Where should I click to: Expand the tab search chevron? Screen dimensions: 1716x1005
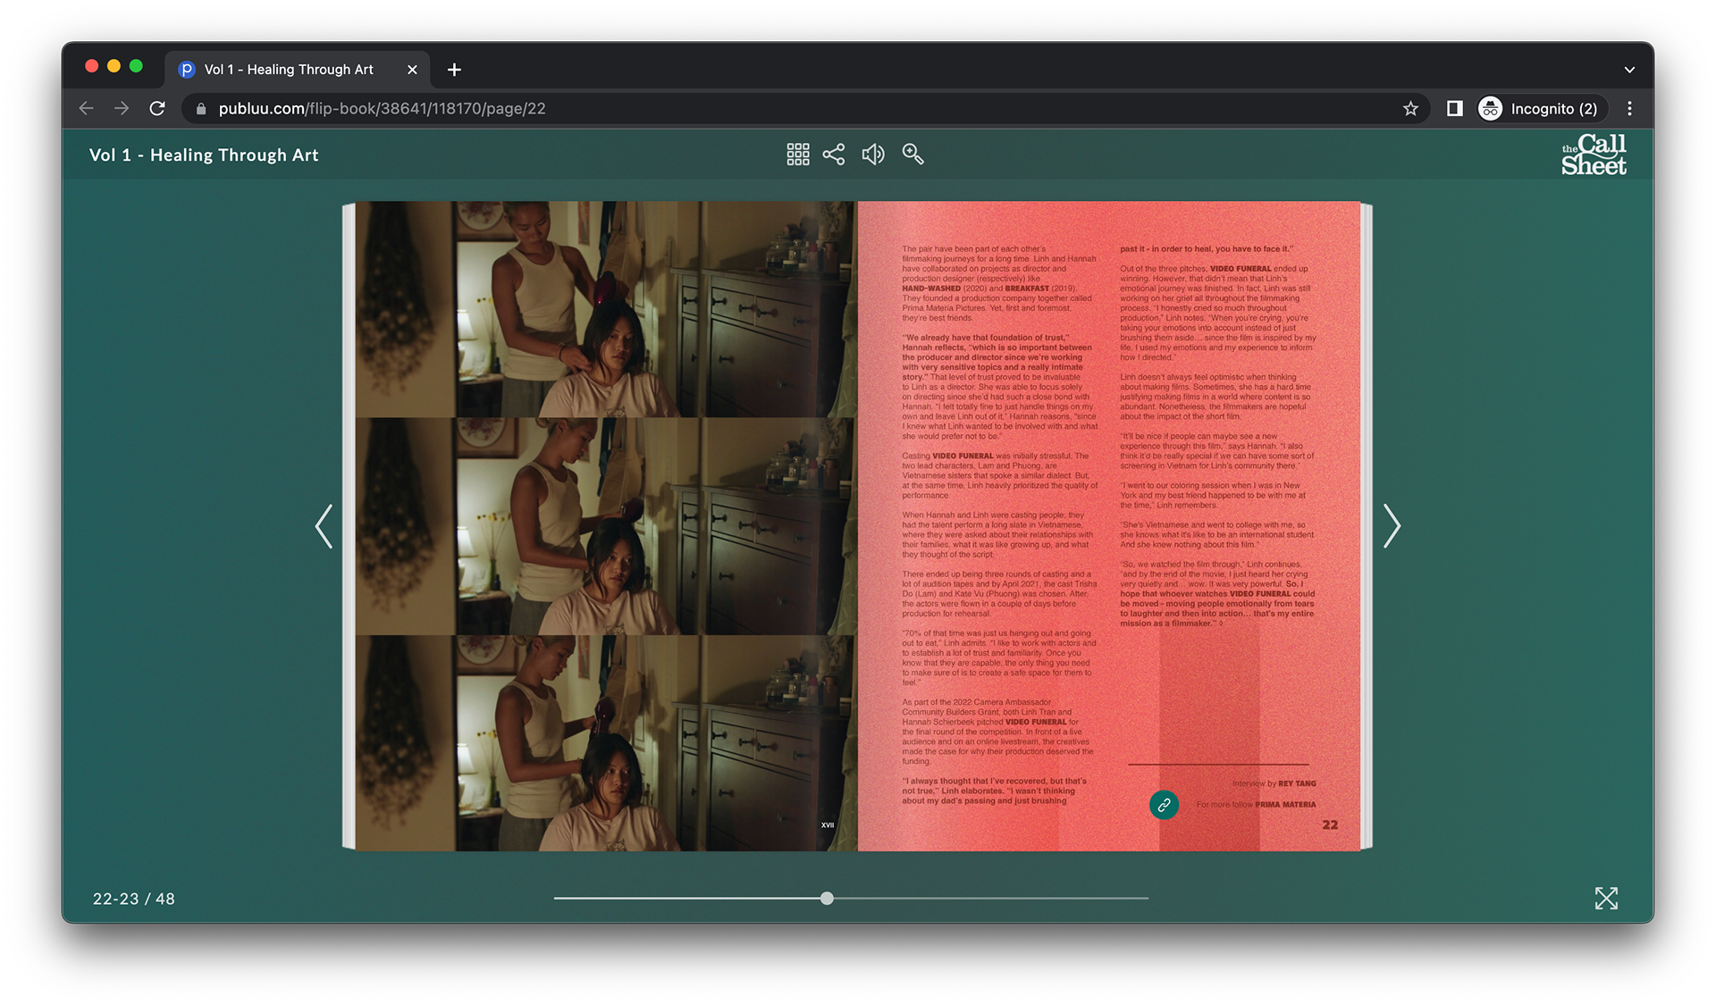[x=1629, y=70]
